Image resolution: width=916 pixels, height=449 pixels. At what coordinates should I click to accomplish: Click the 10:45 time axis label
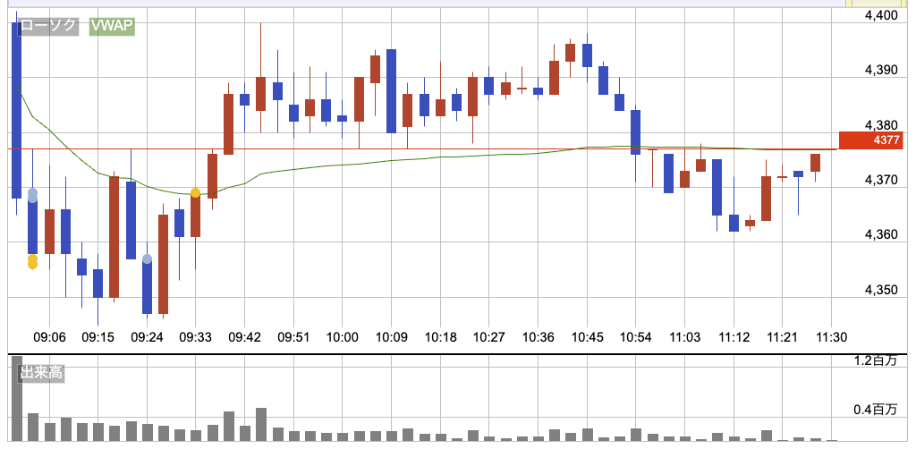[587, 337]
